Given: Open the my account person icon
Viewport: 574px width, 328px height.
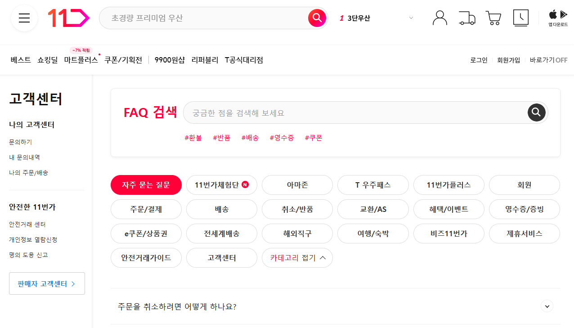Looking at the screenshot, I should [x=439, y=18].
